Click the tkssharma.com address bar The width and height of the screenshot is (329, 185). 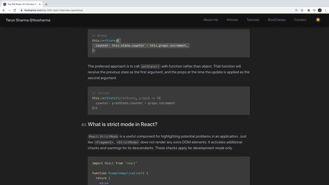click(53, 10)
